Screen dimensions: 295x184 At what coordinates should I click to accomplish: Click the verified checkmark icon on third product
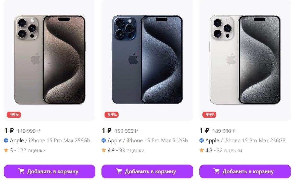(x=201, y=141)
